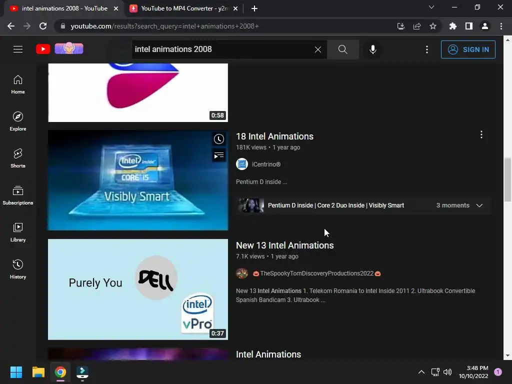Open File Explorer from taskbar
The height and width of the screenshot is (384, 512).
click(x=38, y=372)
